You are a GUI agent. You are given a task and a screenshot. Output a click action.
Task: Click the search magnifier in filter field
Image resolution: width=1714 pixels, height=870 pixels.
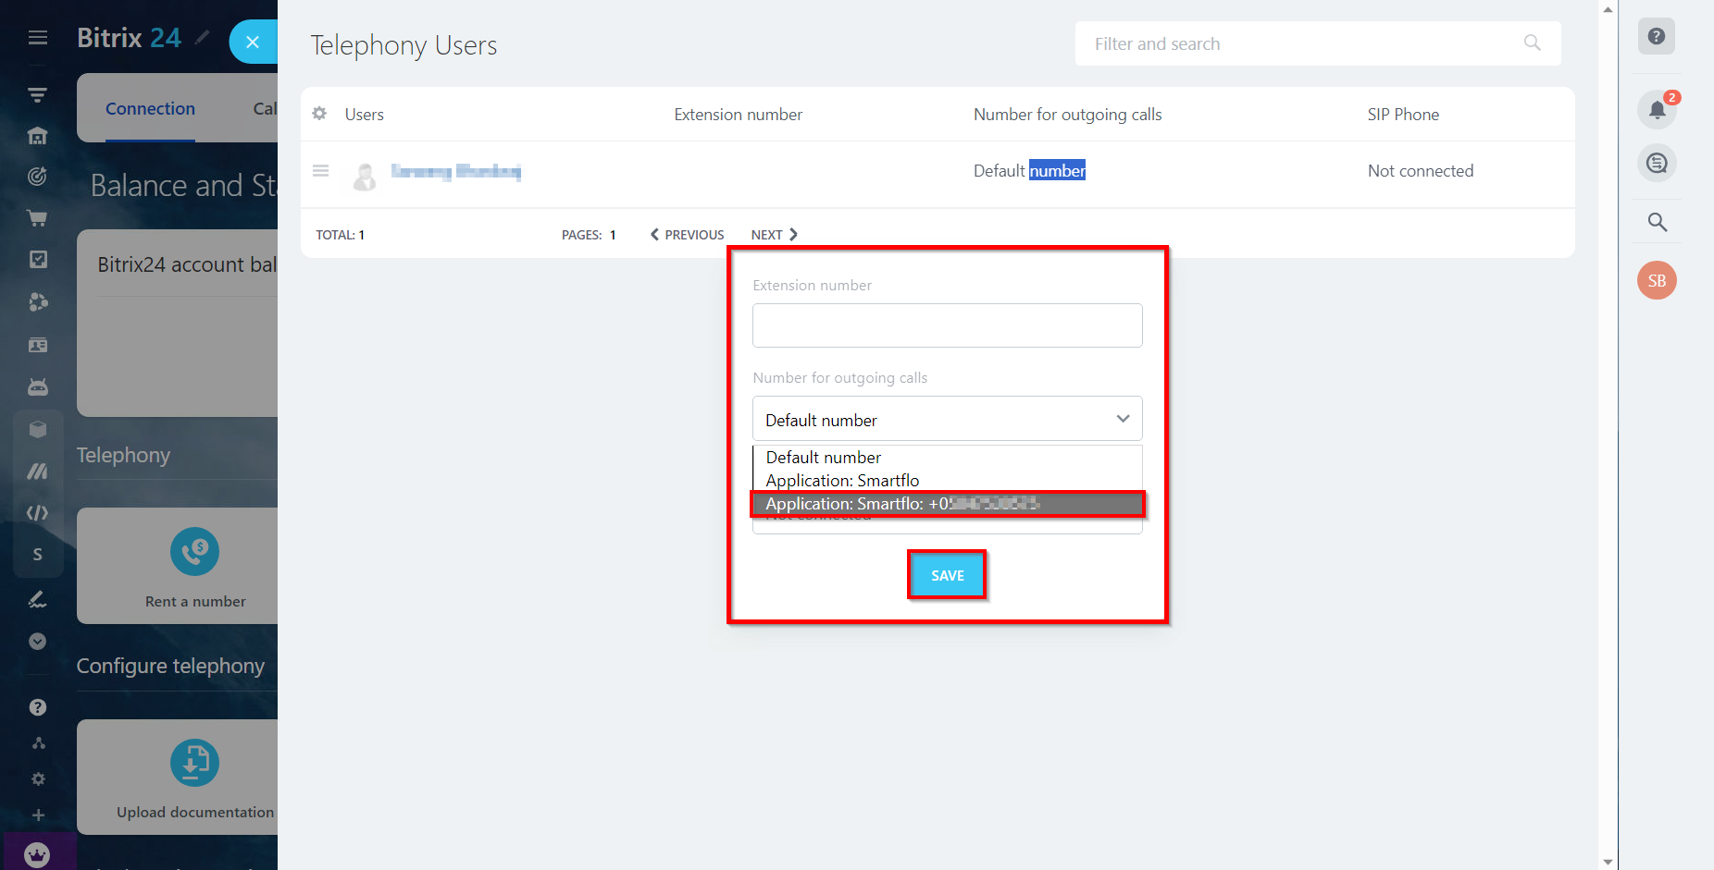point(1533,43)
